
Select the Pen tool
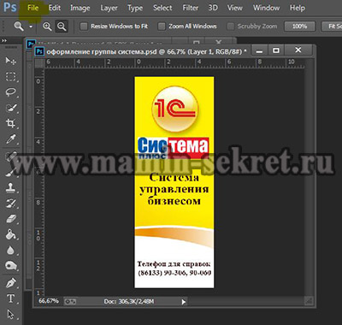click(x=11, y=283)
